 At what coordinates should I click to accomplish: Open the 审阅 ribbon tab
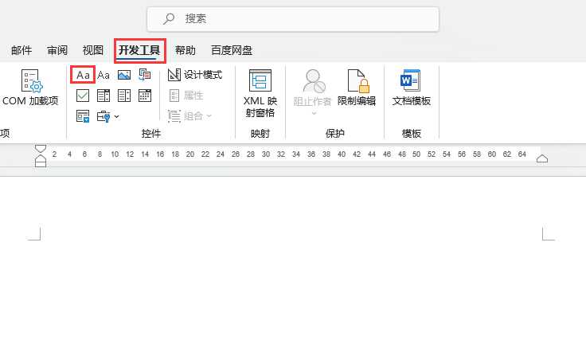(x=57, y=50)
